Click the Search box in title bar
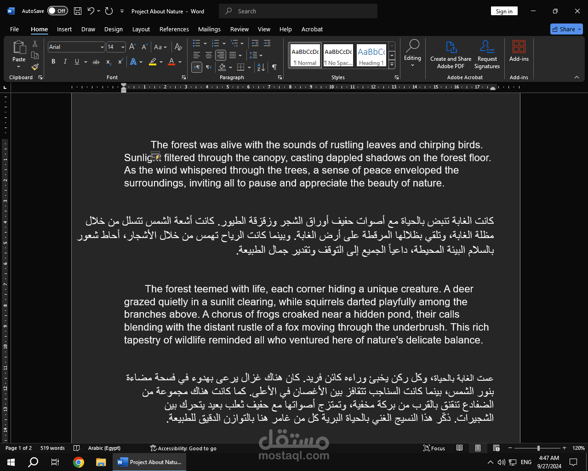Image resolution: width=588 pixels, height=471 pixels. 298,11
